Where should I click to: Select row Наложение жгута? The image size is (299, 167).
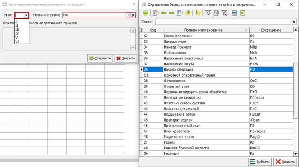tap(216, 64)
